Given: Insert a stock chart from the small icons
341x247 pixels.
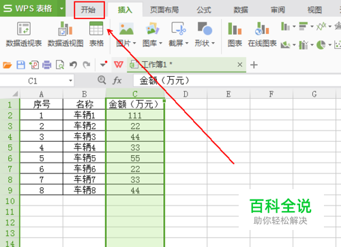Looking at the screenshot, I should click(x=303, y=45).
